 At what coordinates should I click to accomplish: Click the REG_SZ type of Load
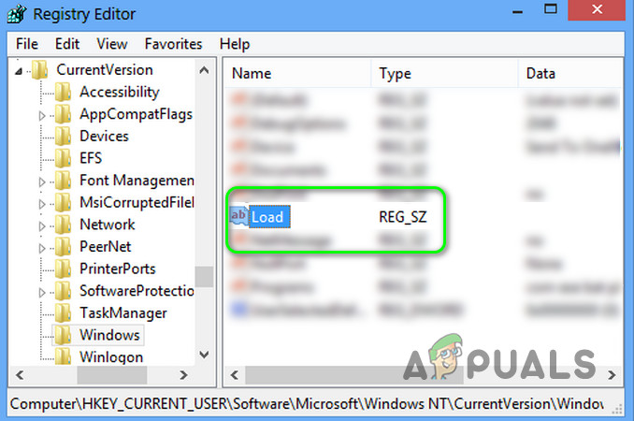pyautogui.click(x=403, y=217)
